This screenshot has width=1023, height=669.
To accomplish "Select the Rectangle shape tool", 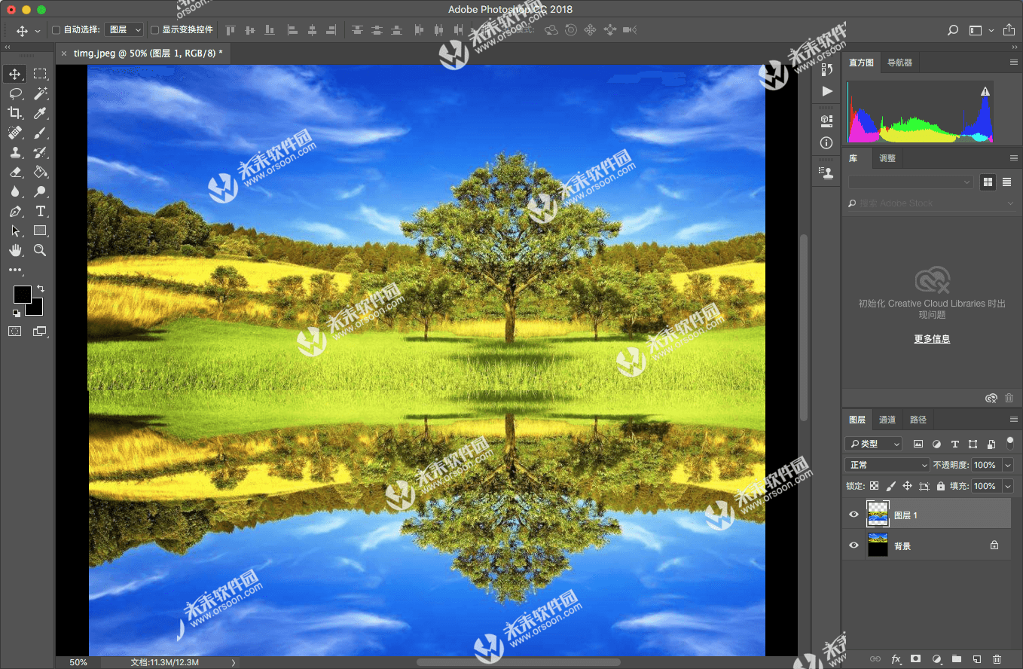I will pos(40,231).
